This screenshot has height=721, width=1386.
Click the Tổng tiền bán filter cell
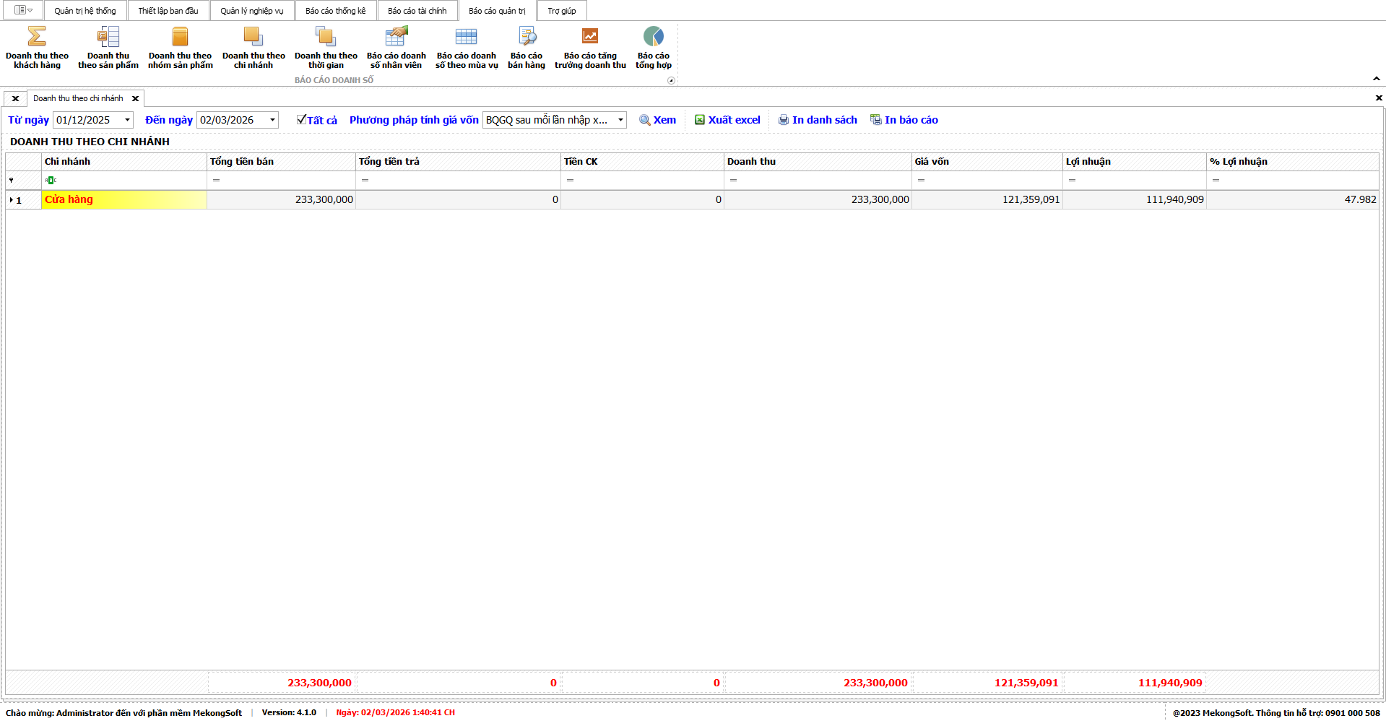click(282, 180)
